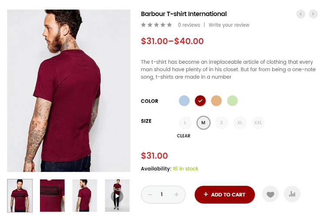Select the light blue color swatch
Screen dimensions: 326x221
[184, 101]
